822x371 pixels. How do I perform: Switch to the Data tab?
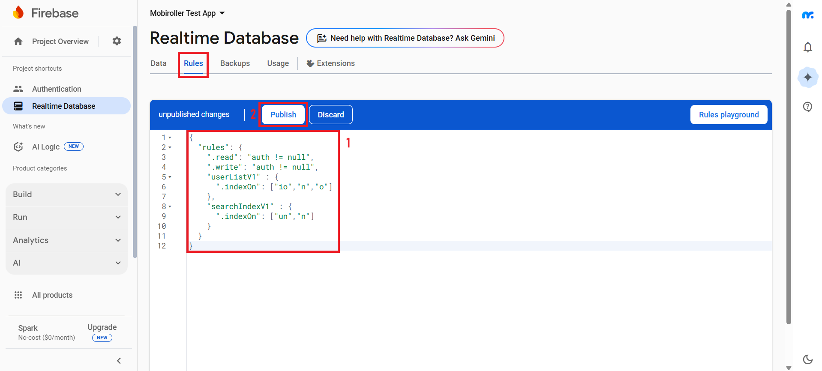[159, 63]
